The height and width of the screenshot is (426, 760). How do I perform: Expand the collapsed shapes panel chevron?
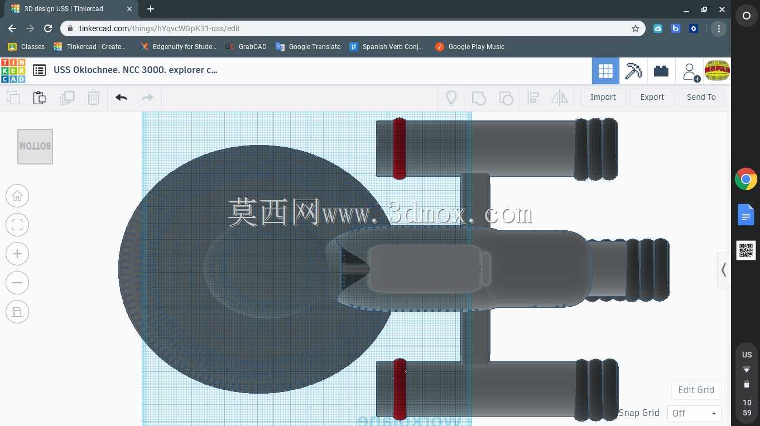(724, 270)
